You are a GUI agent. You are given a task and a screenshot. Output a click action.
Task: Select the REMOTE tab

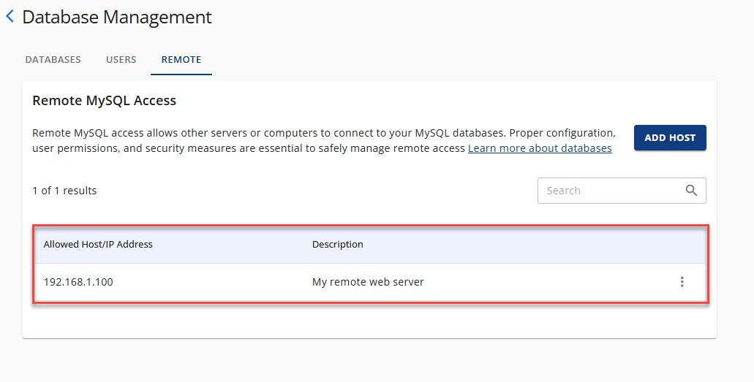[x=181, y=60]
